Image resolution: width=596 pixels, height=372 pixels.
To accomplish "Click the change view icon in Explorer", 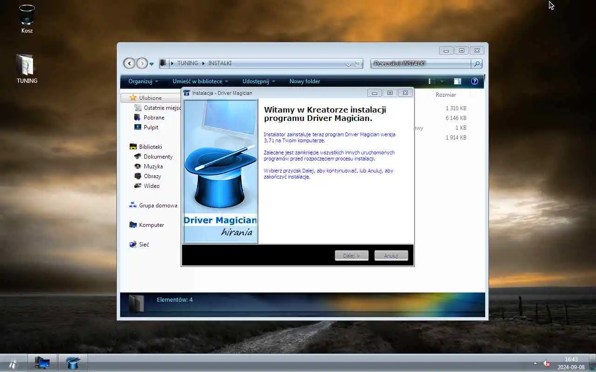I will tap(432, 81).
